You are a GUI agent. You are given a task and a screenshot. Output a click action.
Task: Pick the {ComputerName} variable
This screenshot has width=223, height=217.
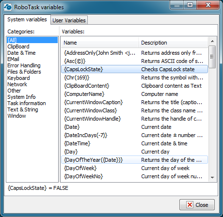tap(134, 94)
